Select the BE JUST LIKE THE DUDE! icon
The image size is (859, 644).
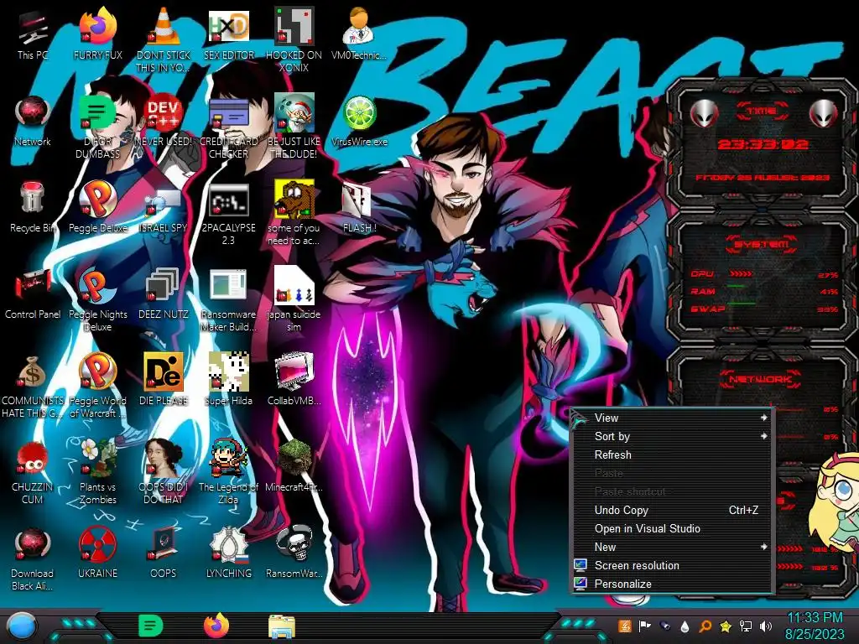point(294,127)
